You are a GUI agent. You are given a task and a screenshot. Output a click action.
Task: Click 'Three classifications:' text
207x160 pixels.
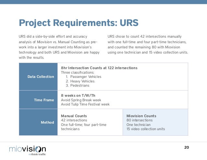coord(78,72)
